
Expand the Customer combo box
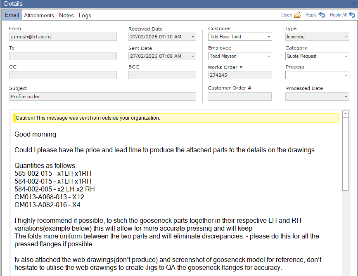[x=268, y=37]
